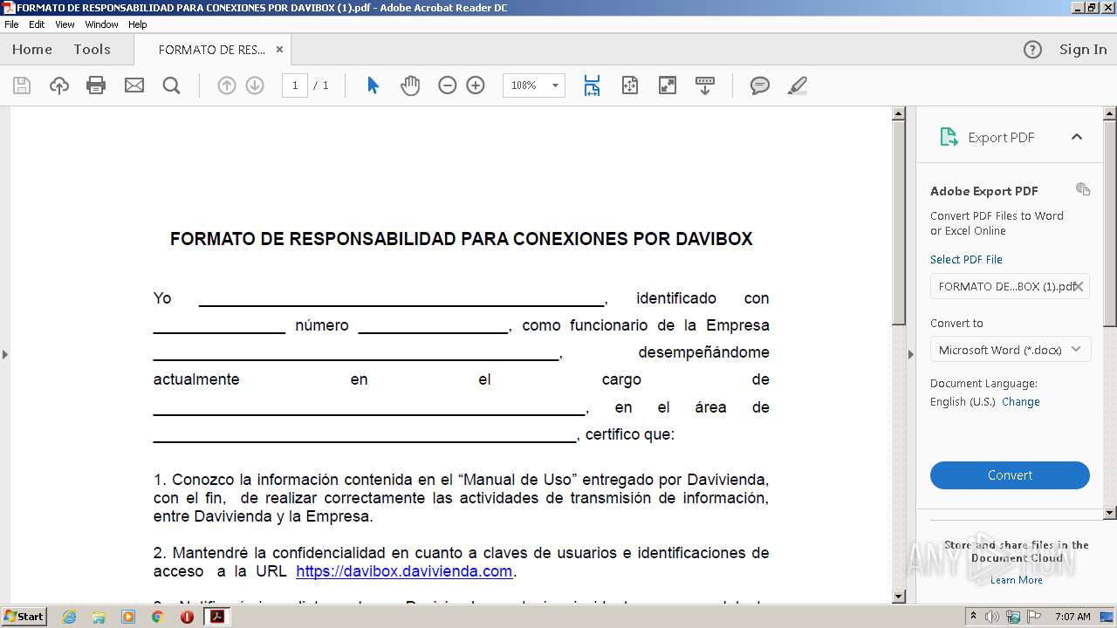Switch to the Home tab
This screenshot has height=628, width=1117.
[32, 50]
